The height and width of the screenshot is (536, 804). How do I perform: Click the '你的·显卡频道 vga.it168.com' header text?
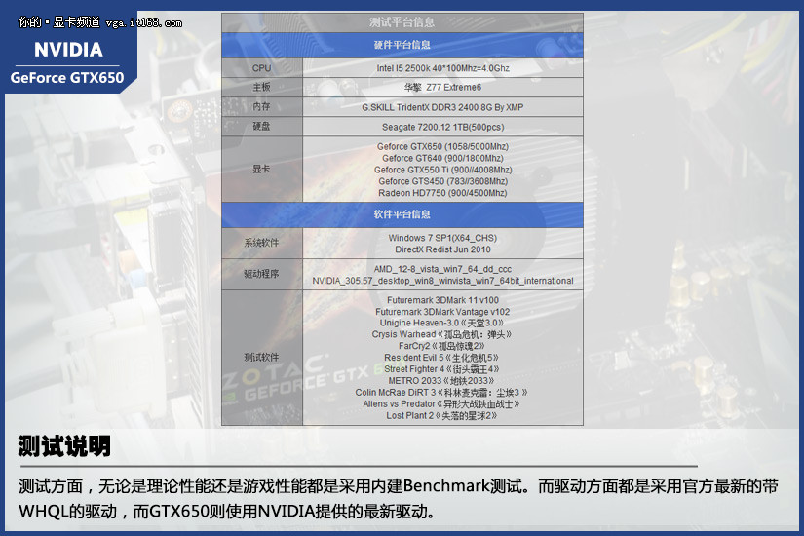pyautogui.click(x=100, y=22)
